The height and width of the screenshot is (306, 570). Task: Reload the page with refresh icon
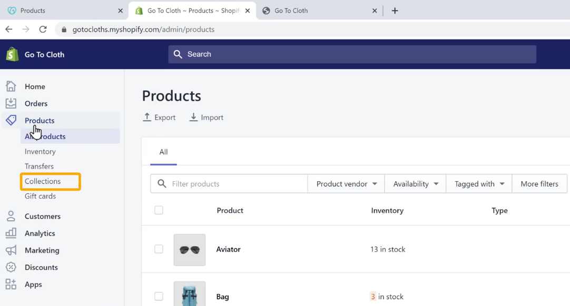43,29
